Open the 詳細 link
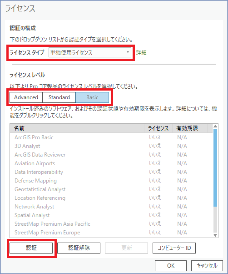 tap(141, 53)
